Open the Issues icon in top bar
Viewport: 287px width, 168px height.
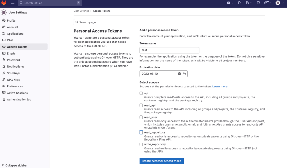point(240,3)
